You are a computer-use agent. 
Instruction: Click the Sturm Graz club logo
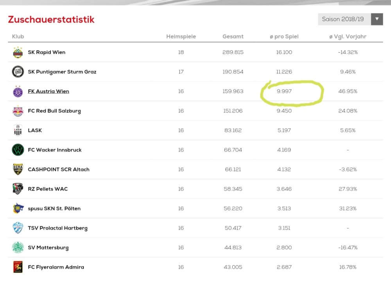(x=18, y=72)
